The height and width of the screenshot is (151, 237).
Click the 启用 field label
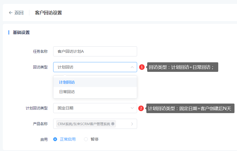44,139
